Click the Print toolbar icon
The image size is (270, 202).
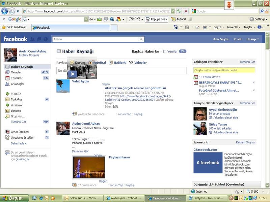click(x=205, y=27)
